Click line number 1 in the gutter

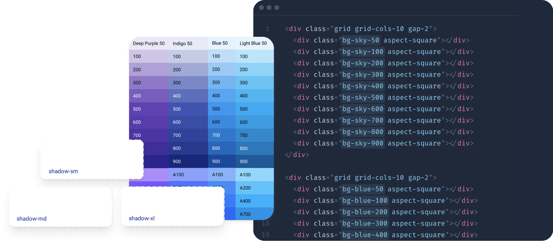[267, 29]
